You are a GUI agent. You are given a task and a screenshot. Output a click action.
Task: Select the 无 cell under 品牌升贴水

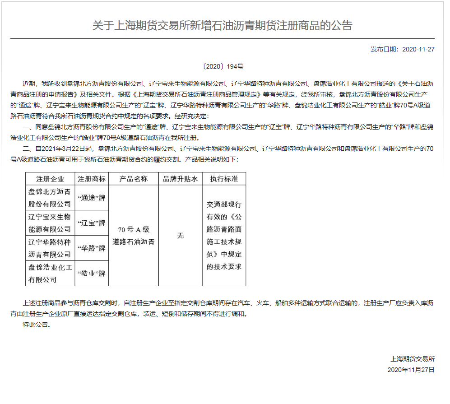[x=181, y=237]
